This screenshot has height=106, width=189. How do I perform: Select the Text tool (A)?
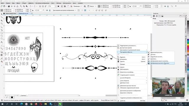(1, 42)
